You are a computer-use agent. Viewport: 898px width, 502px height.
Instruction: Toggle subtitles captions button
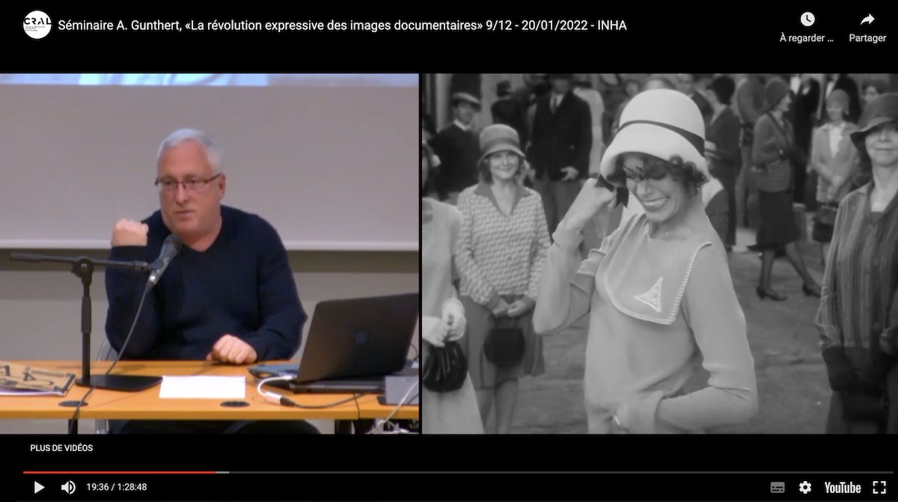[778, 488]
